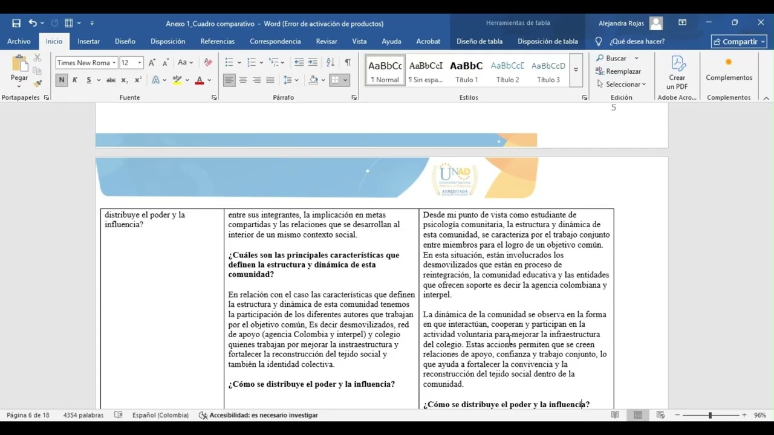Adjust the zoom slider handle

(x=710, y=415)
